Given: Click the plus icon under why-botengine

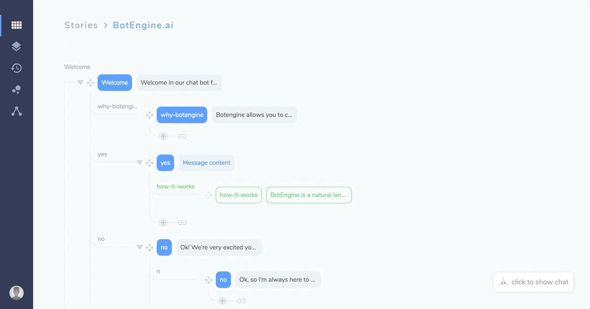Looking at the screenshot, I should point(163,136).
